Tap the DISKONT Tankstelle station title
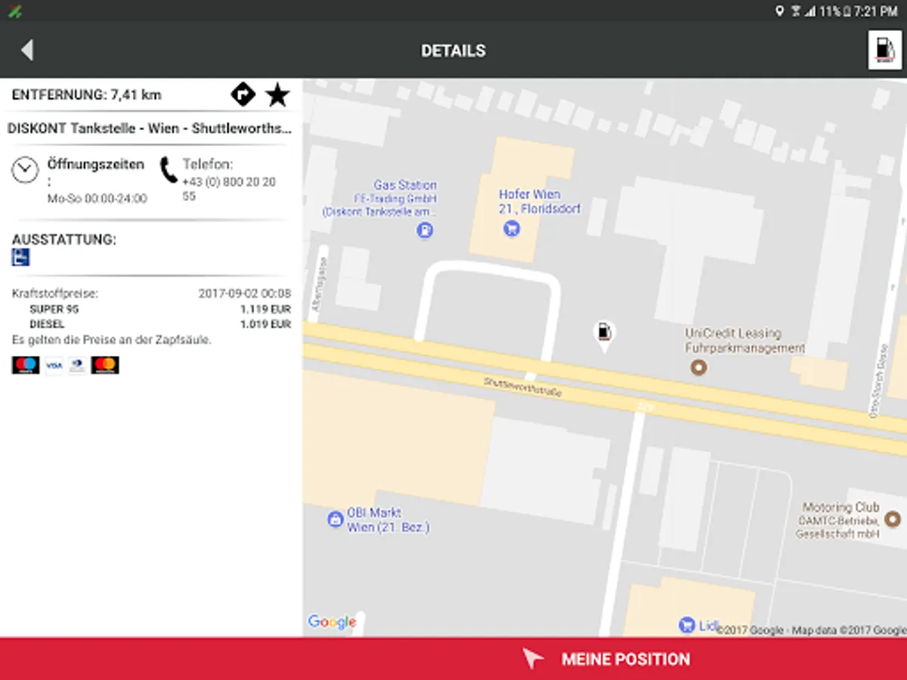 coord(150,128)
